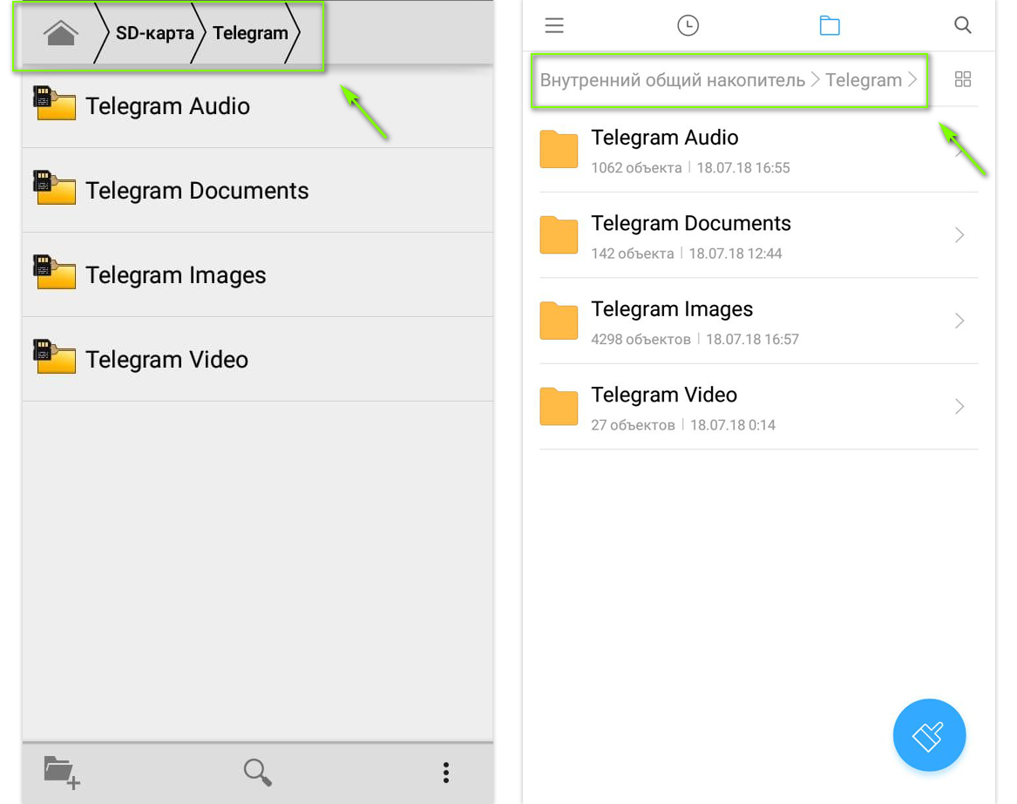Tap the home icon in the left breadcrumb bar
The height and width of the screenshot is (804, 1017).
(x=61, y=34)
